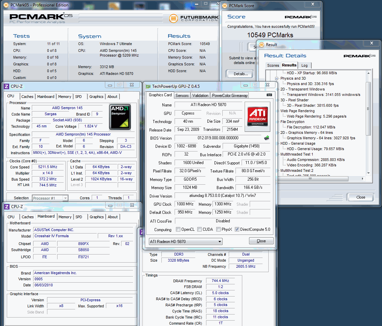Collapse the Physics and 3D tree node
Image resolution: width=382 pixels, height=326 pixels.
click(276, 79)
